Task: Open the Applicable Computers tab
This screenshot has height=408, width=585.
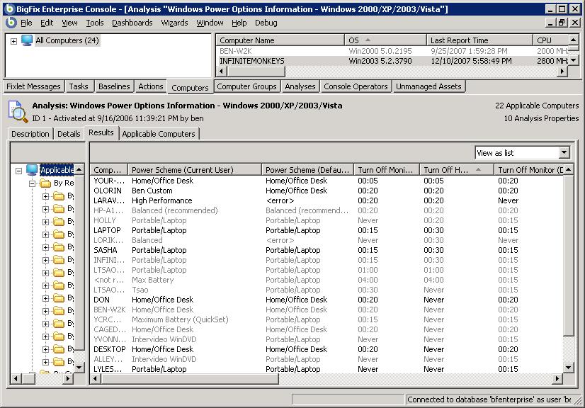Action: [159, 134]
